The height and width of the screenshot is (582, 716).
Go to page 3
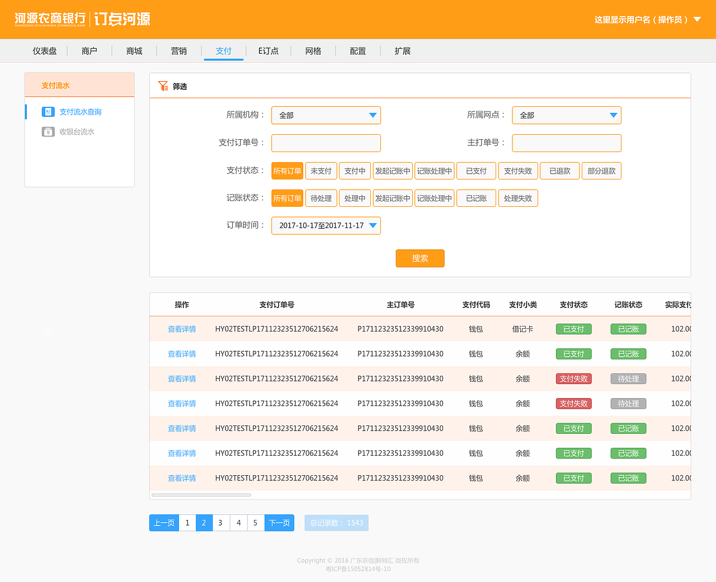pyautogui.click(x=220, y=523)
